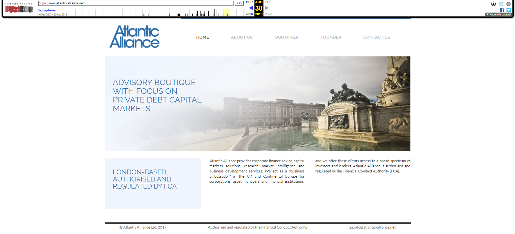Open the user account icon
Viewport: 515px width, 234px height.
(493, 4)
